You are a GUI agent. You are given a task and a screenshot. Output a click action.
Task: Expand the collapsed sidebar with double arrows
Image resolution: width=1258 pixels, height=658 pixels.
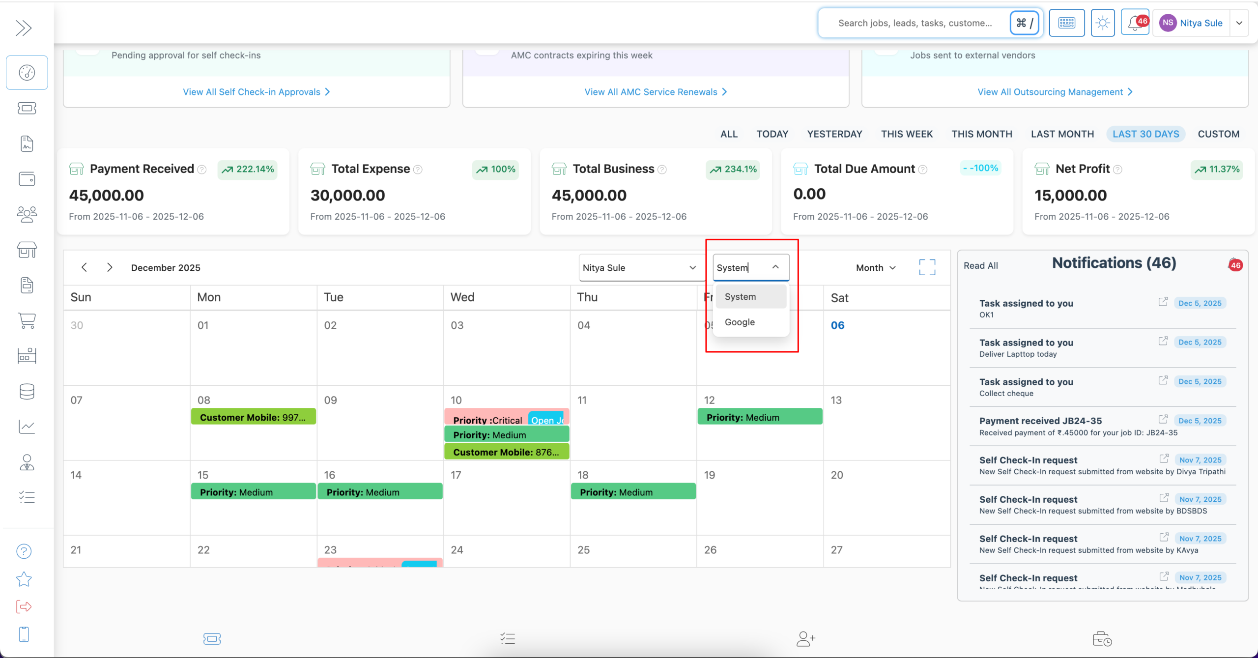(x=25, y=28)
